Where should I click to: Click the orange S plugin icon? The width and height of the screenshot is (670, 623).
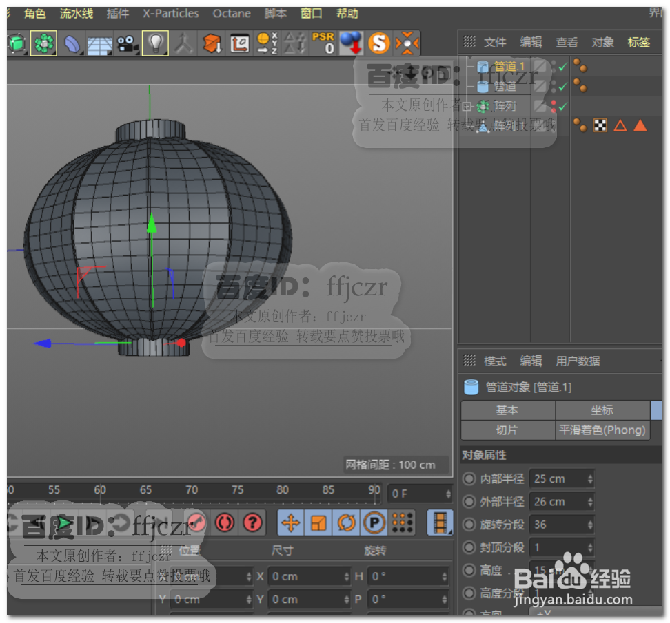379,43
